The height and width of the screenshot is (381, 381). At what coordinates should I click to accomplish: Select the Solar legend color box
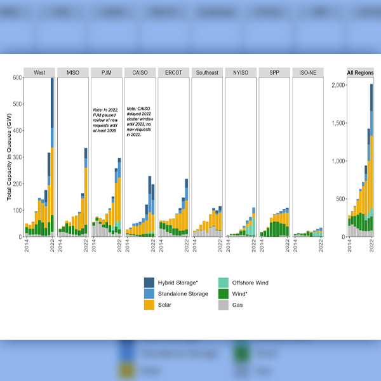pyautogui.click(x=149, y=304)
